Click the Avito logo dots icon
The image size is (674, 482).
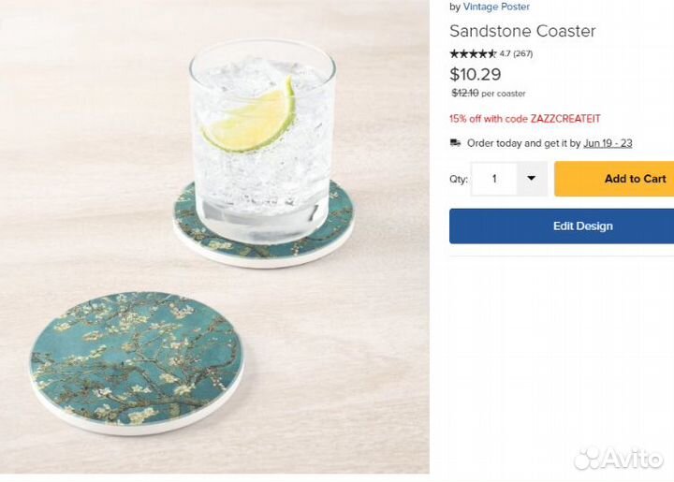point(588,458)
